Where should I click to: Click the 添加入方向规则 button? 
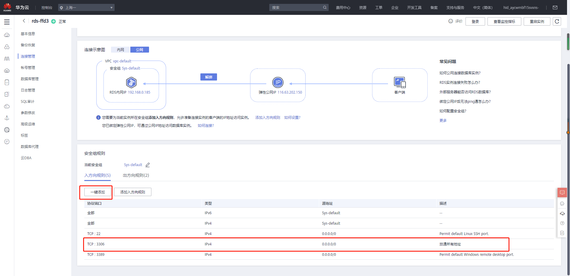pyautogui.click(x=133, y=192)
